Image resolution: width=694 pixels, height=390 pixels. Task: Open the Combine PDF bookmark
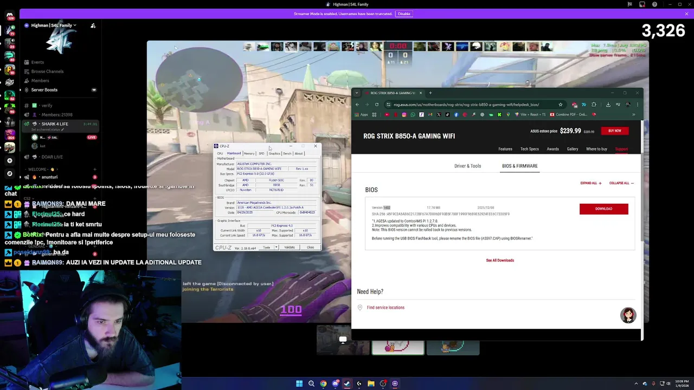point(569,114)
